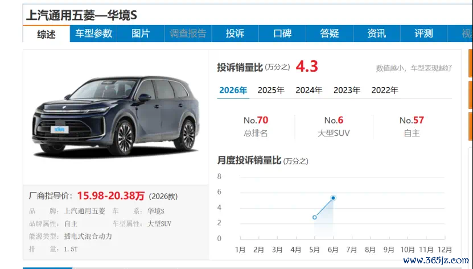
Task: Click the 4.3 complaint ratio value
Action: (307, 67)
